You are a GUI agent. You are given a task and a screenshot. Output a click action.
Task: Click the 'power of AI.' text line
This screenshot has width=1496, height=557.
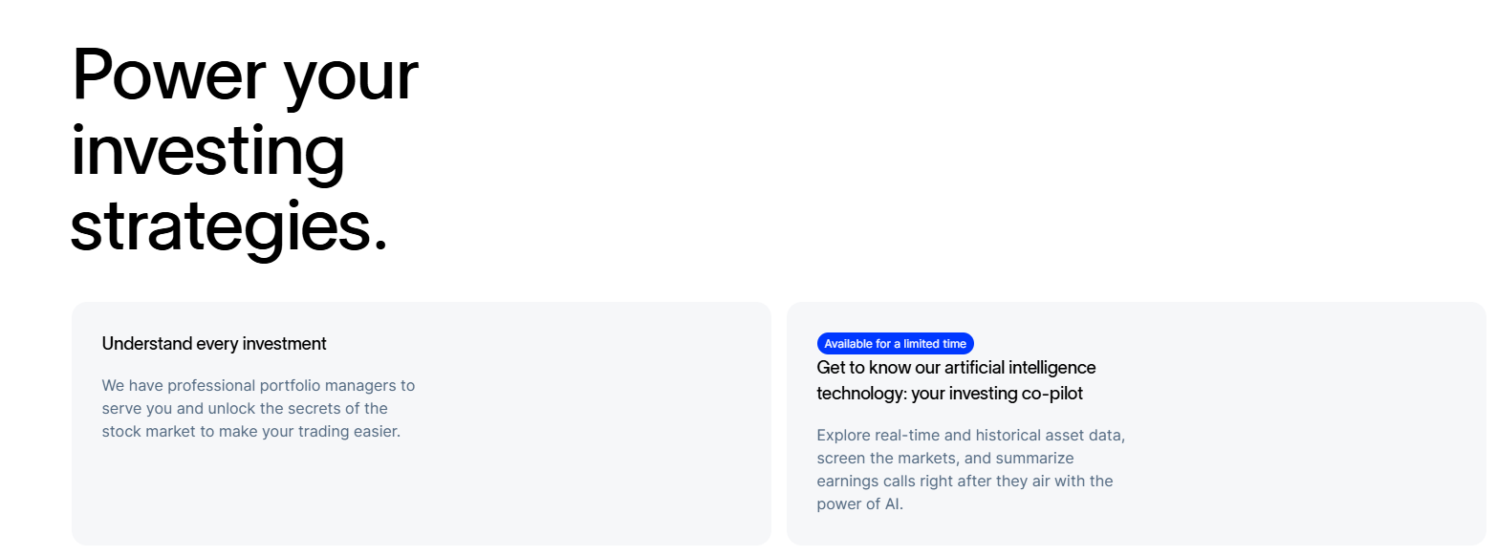click(x=860, y=504)
